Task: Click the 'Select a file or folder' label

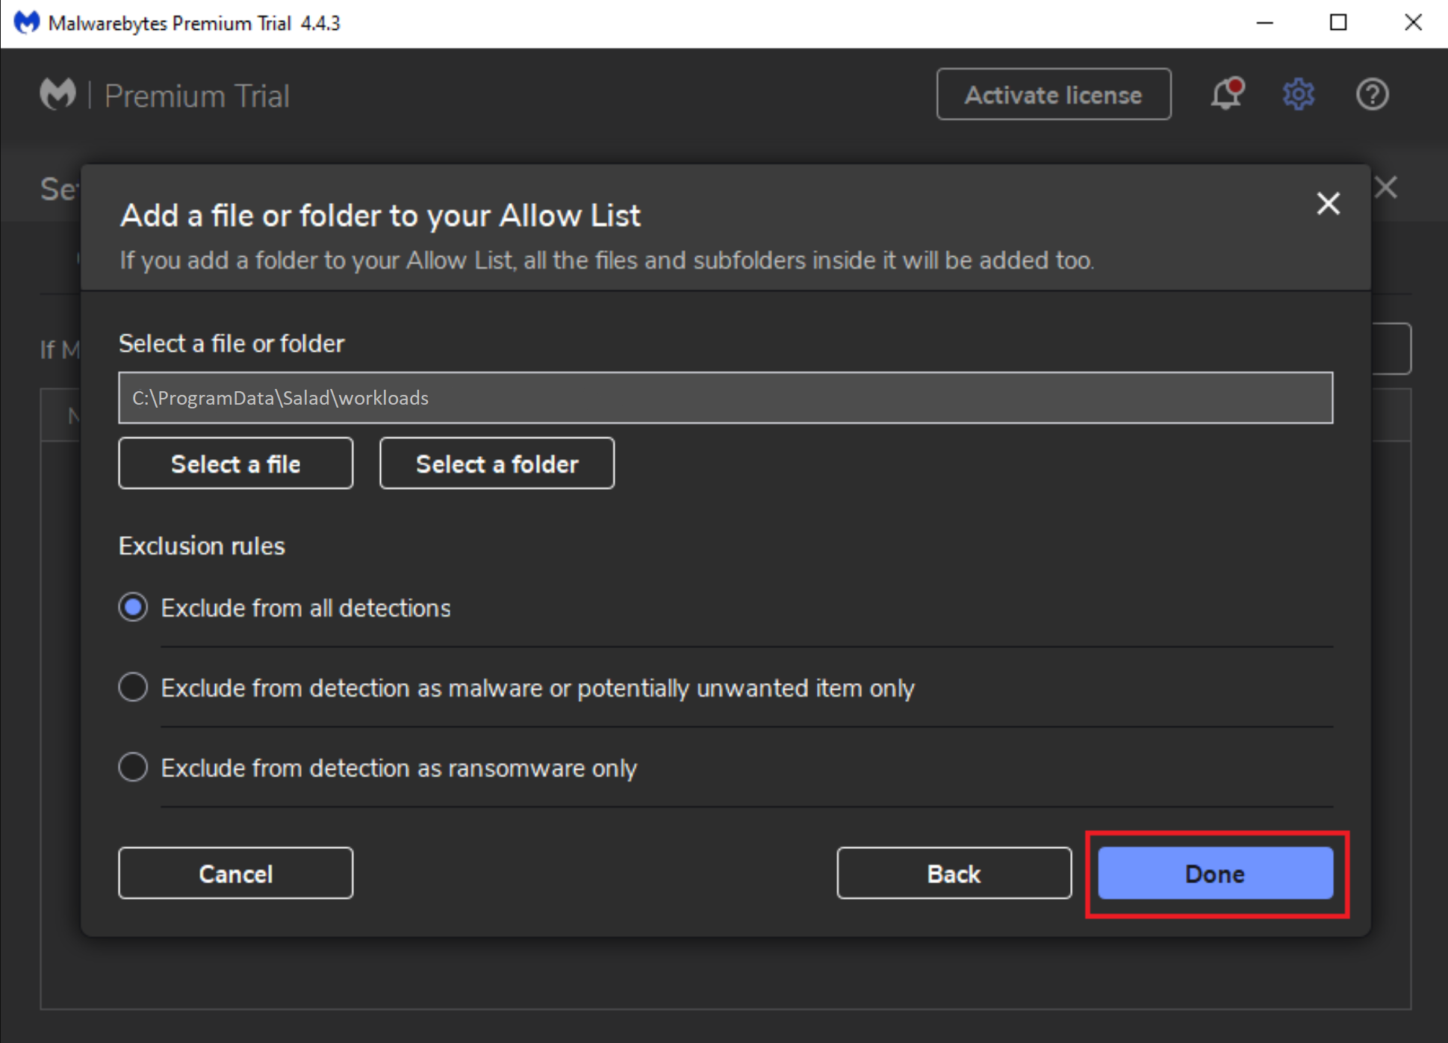Action: point(232,343)
